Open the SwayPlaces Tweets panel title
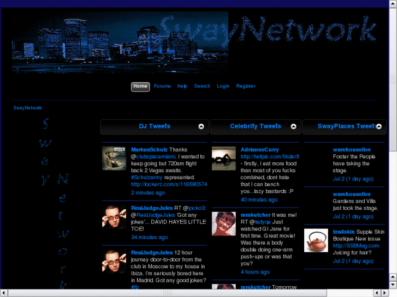 [x=347, y=126]
